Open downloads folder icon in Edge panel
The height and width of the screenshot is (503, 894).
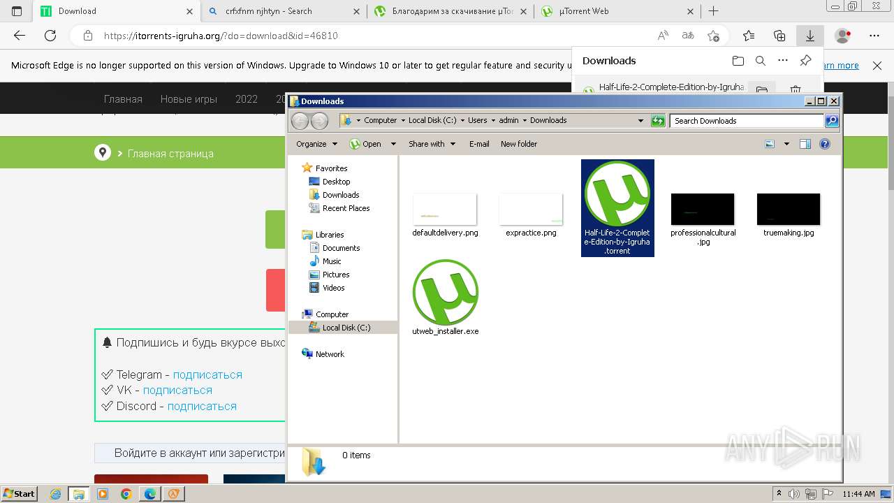[738, 61]
